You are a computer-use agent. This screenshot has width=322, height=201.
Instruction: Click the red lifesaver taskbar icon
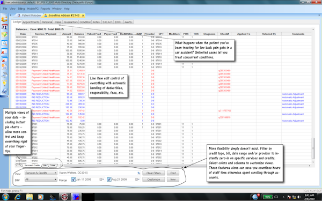coord(65,197)
